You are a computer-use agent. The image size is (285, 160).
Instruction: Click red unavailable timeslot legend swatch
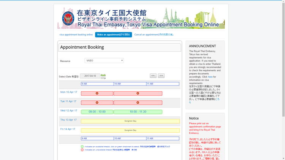point(82,150)
